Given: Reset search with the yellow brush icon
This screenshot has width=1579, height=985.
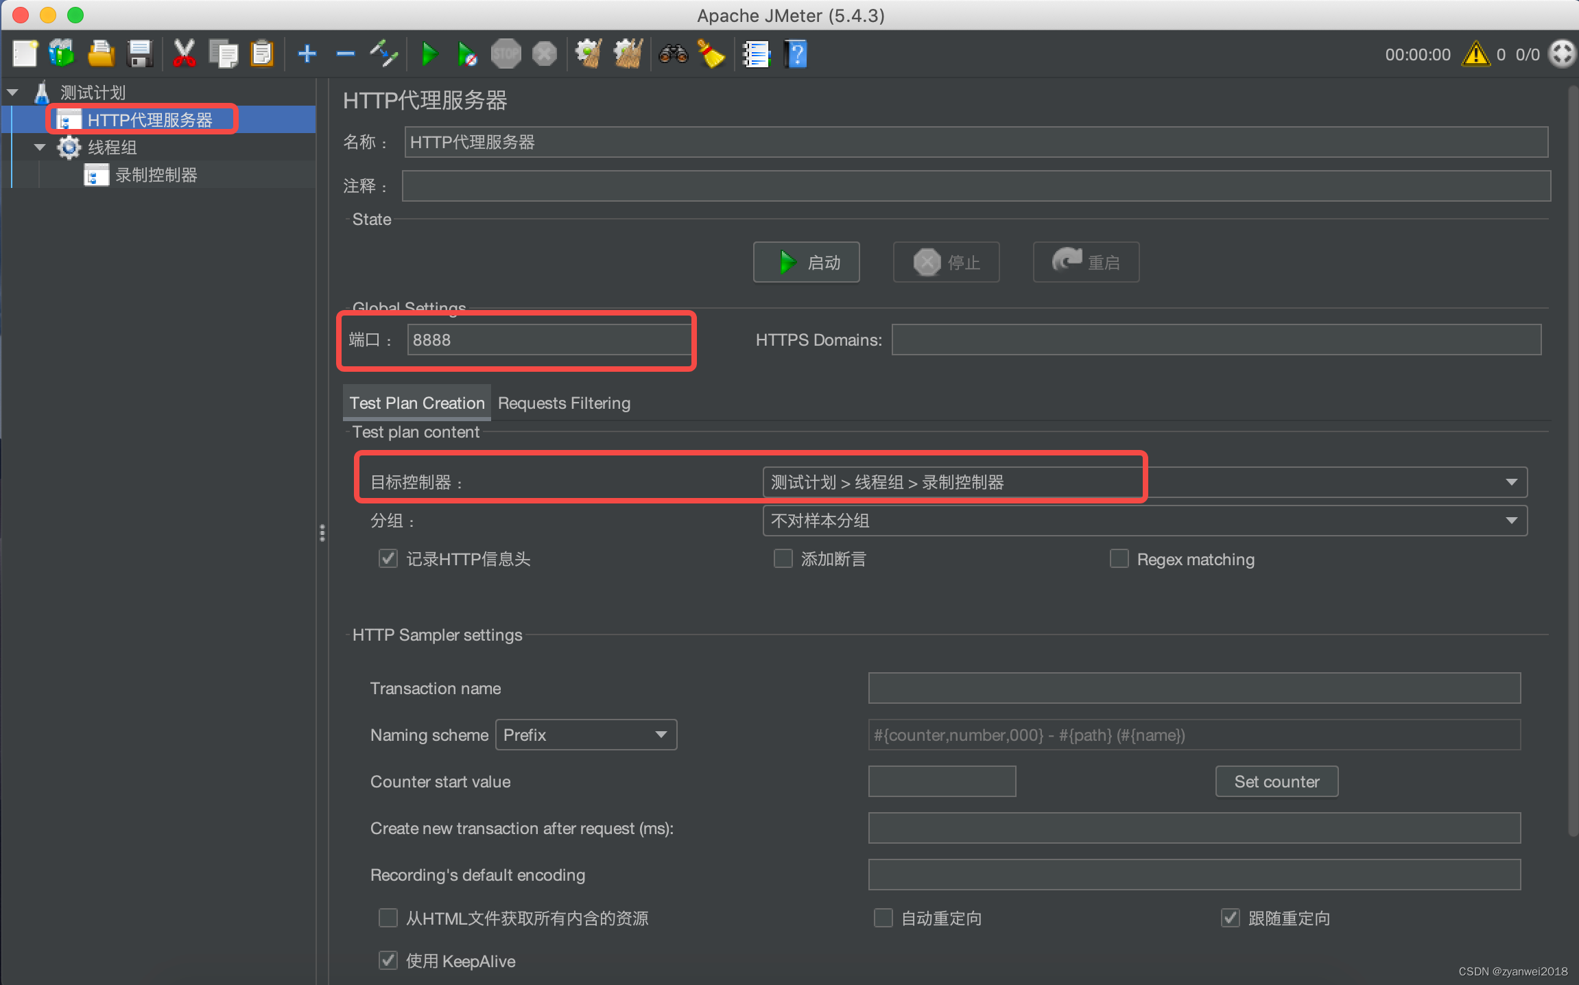Looking at the screenshot, I should [711, 54].
